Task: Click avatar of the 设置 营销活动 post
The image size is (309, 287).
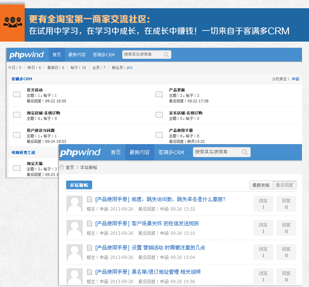Action: (75, 252)
